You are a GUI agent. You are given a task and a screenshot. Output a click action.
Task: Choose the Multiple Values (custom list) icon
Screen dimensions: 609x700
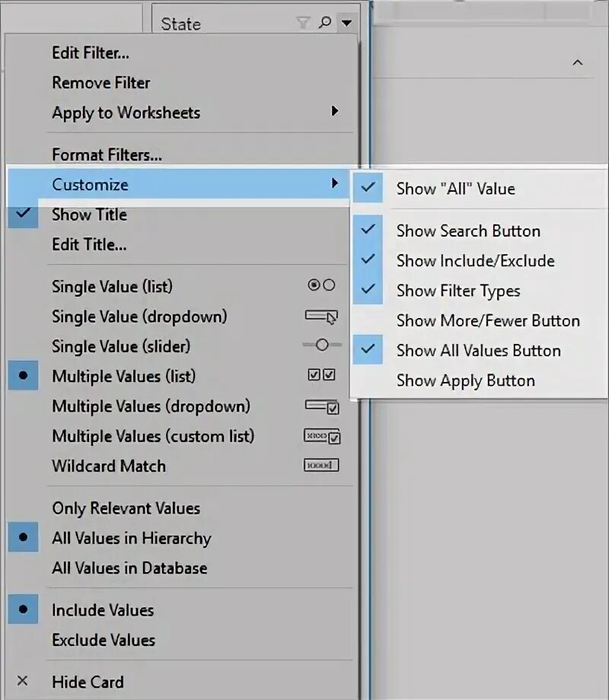pos(320,436)
